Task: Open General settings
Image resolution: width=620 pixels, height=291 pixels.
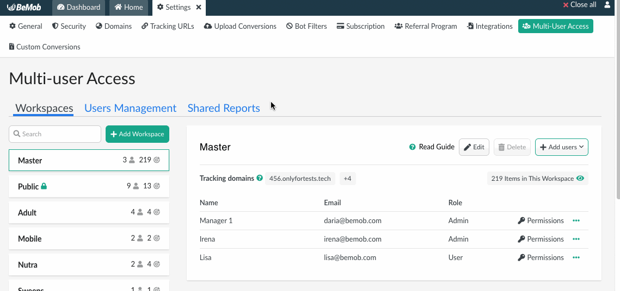Action: pyautogui.click(x=26, y=26)
